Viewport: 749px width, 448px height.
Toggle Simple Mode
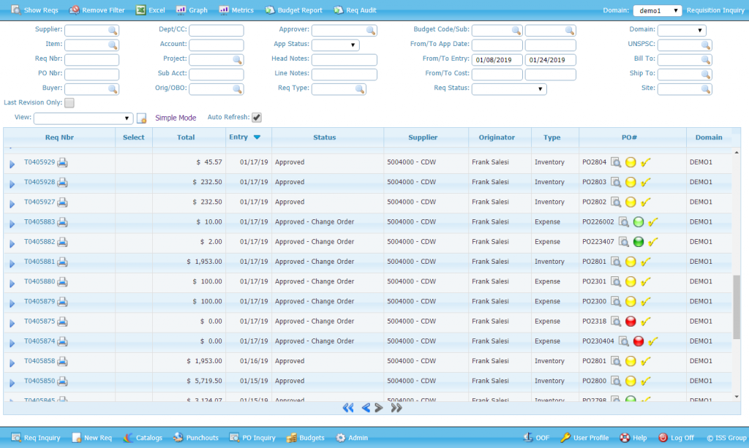tap(176, 117)
